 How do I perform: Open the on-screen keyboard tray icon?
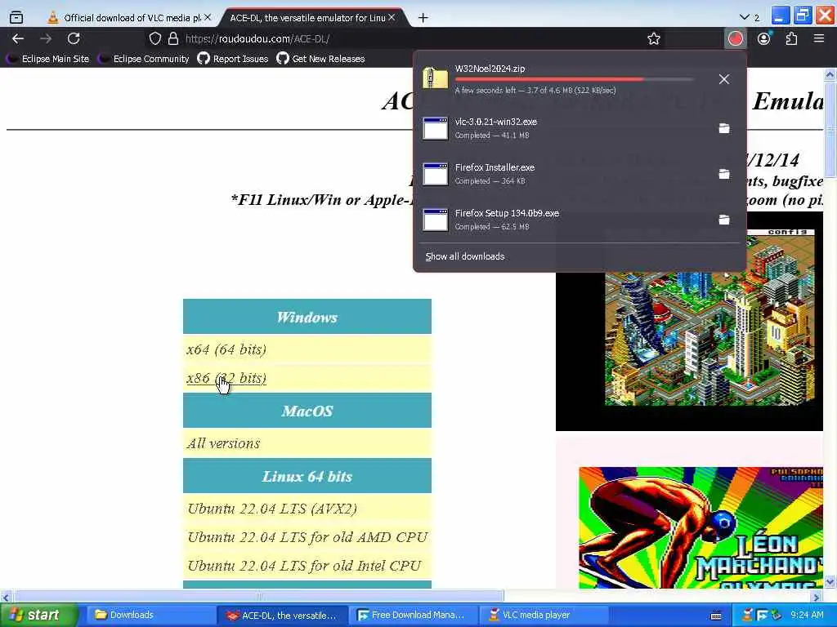coord(716,616)
